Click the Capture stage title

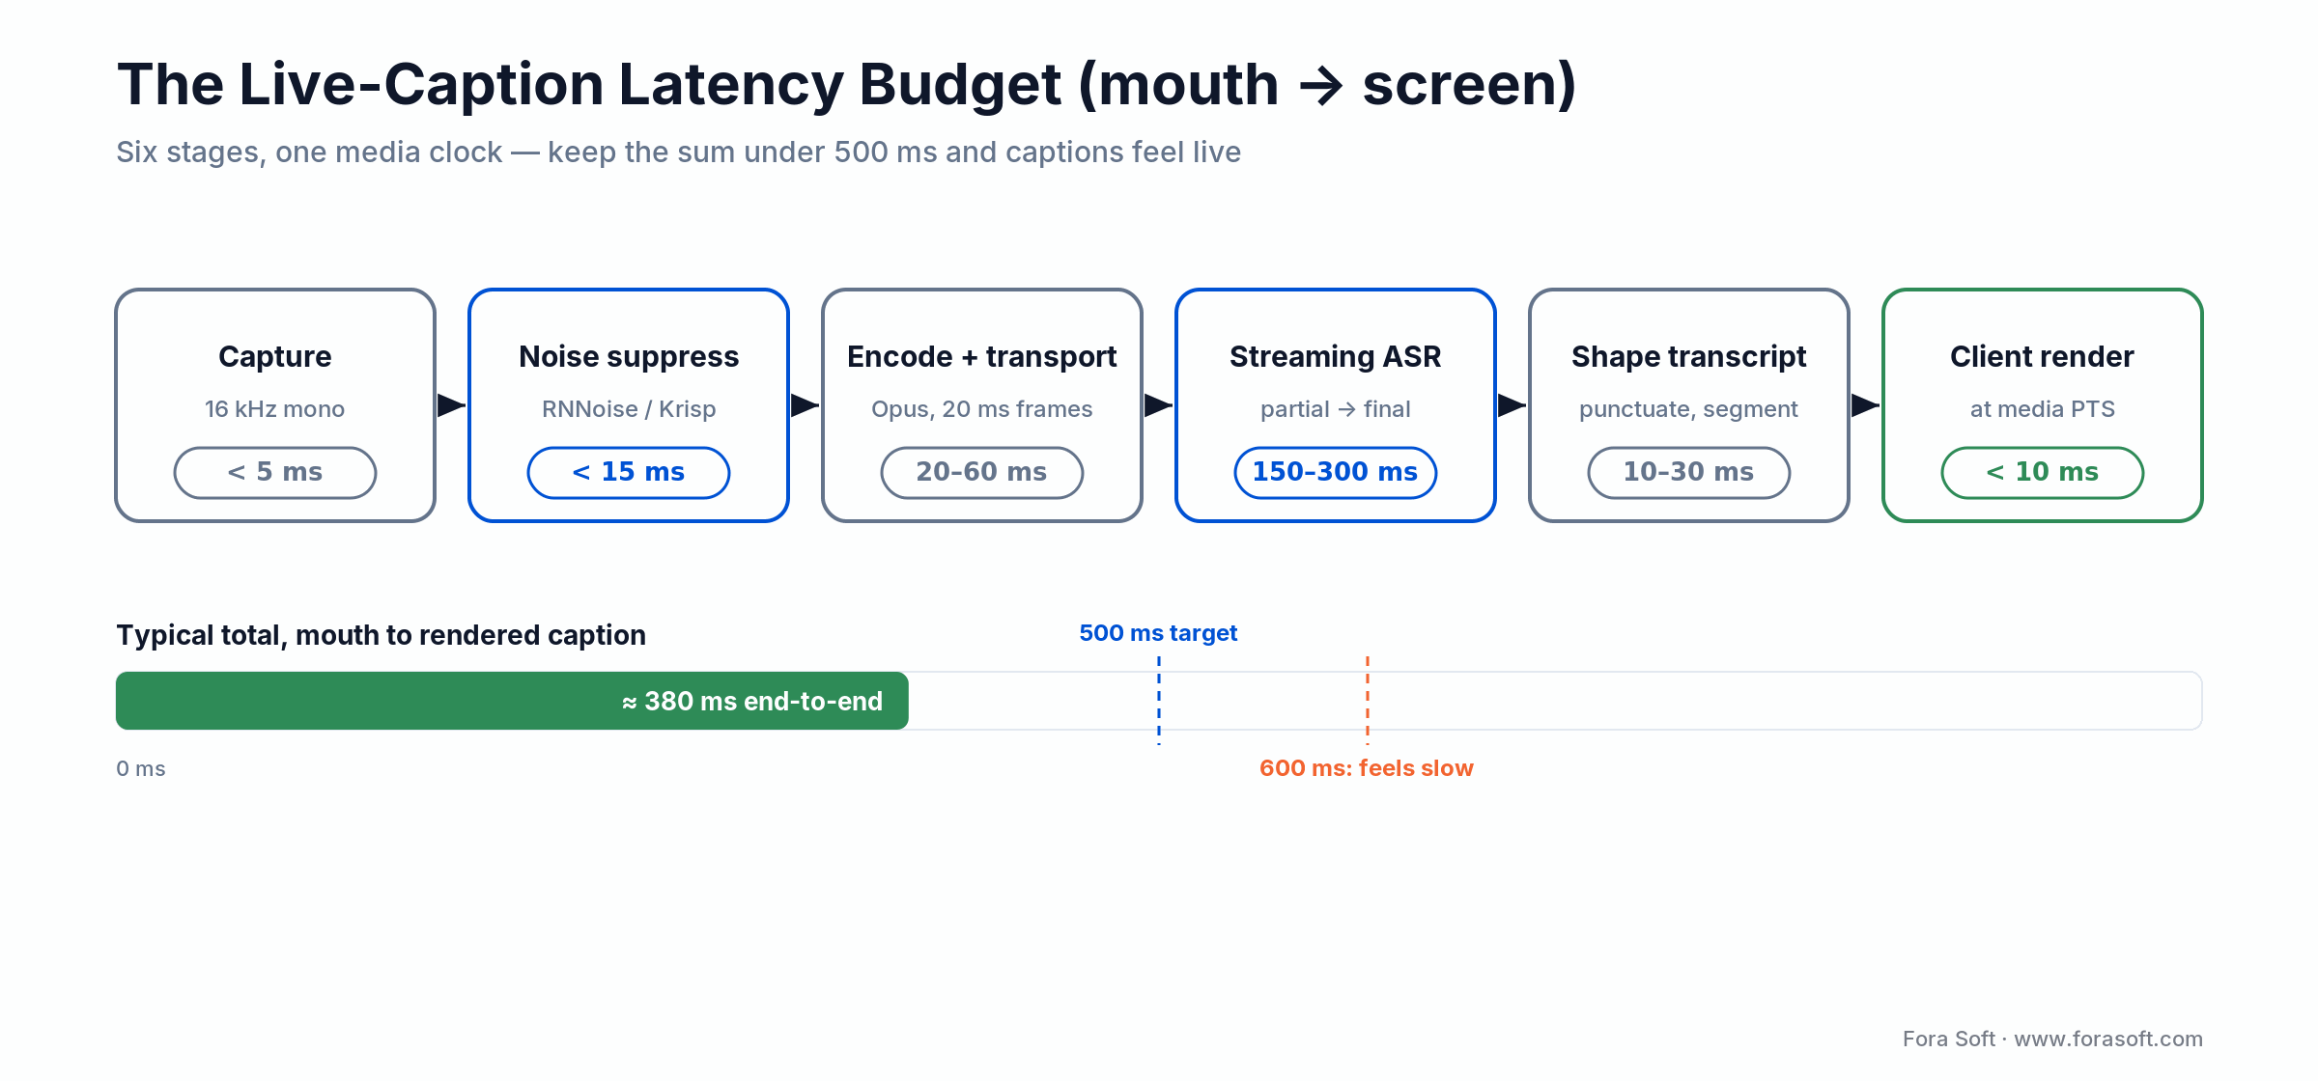pyautogui.click(x=275, y=356)
